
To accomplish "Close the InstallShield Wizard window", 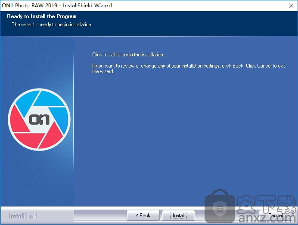I will pos(291,6).
